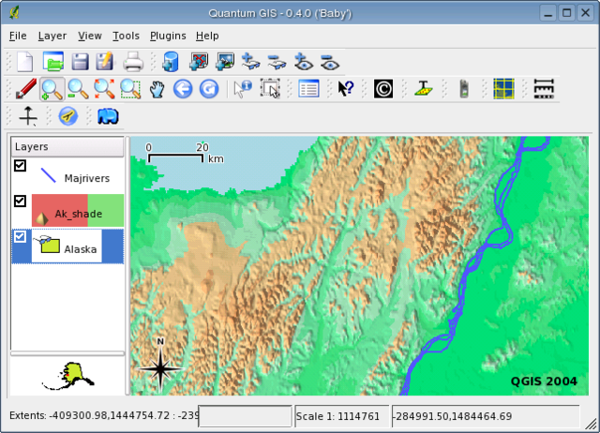
Task: Click the copyright label plugin icon
Action: (x=383, y=89)
